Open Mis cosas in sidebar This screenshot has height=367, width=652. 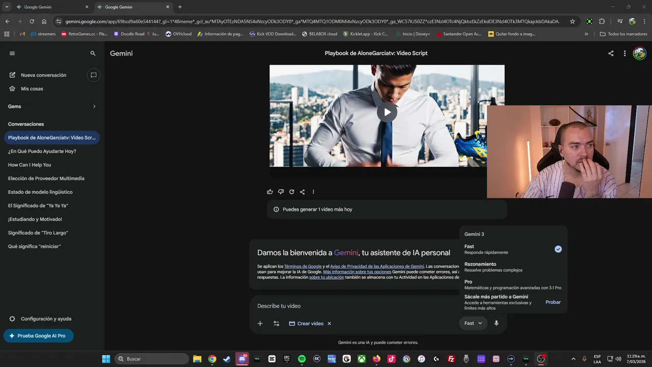point(32,89)
